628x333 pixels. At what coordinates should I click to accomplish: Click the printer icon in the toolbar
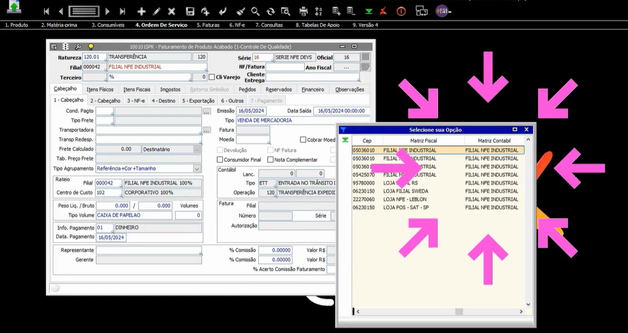pos(304,11)
